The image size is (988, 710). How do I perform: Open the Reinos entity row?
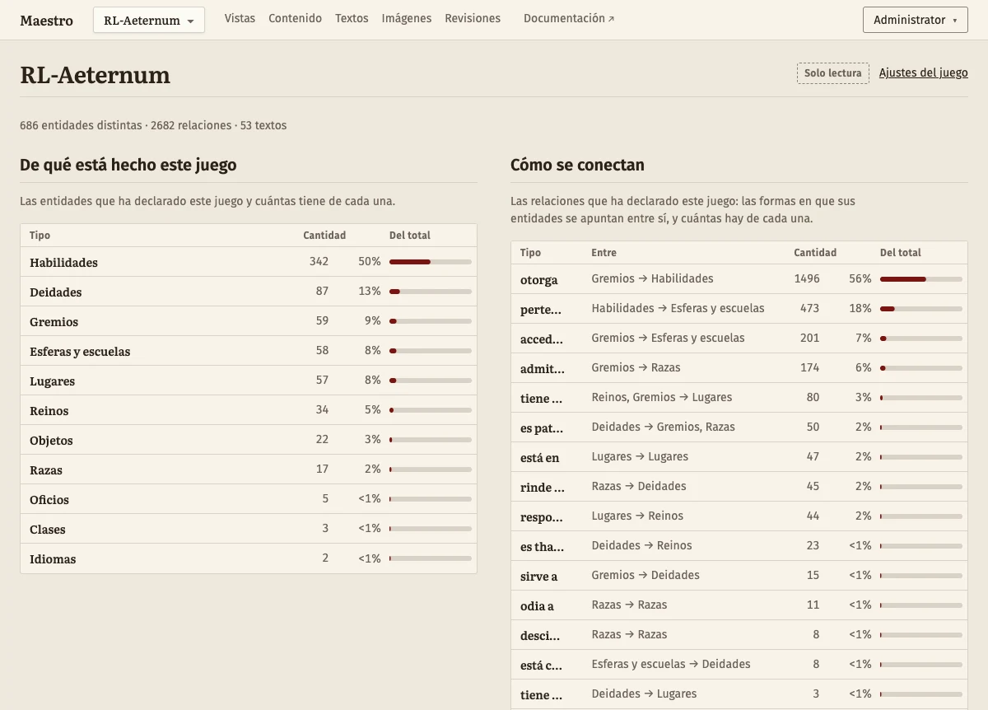[x=249, y=410]
